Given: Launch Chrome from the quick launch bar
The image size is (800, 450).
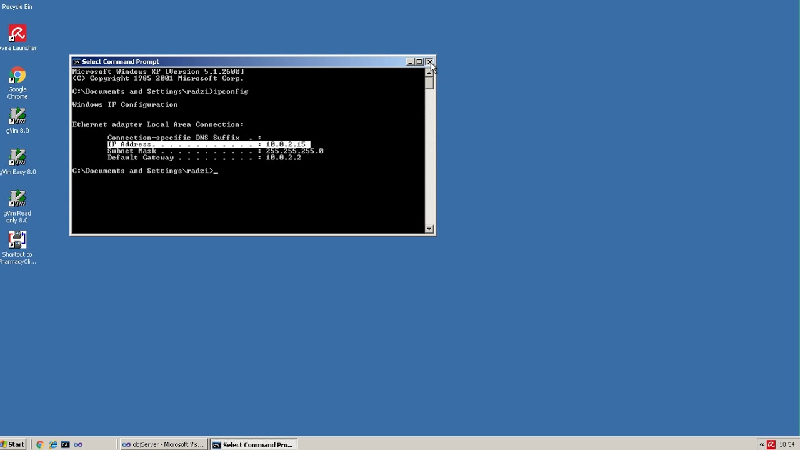Looking at the screenshot, I should 40,444.
